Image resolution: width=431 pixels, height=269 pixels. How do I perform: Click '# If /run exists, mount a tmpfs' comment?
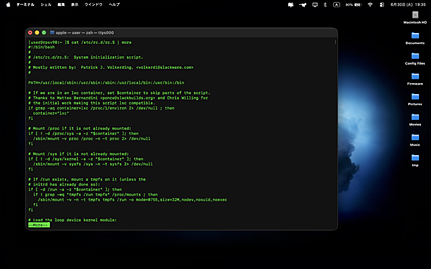(87, 179)
